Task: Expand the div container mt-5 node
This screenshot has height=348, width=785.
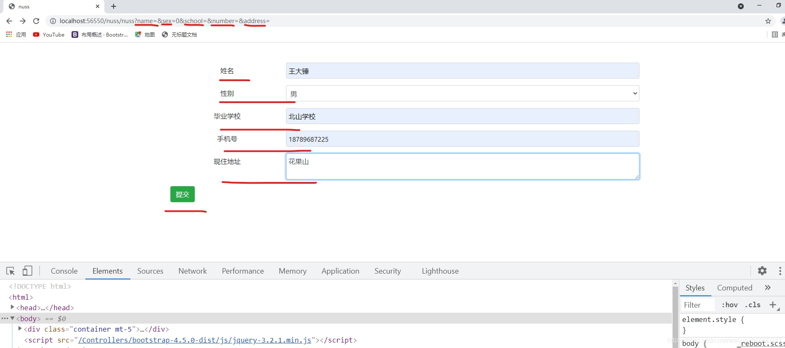Action: tap(20, 329)
